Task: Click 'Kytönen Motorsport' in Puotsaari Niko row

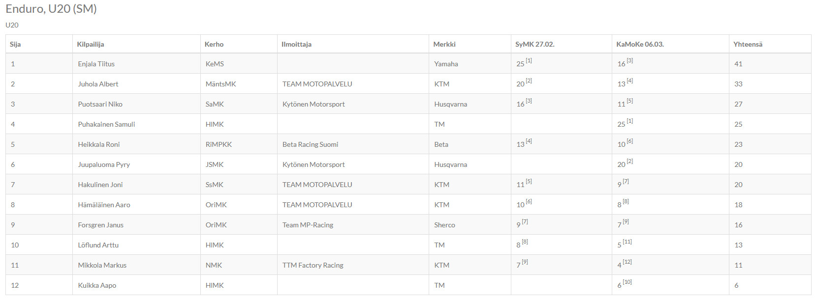Action: (x=314, y=104)
